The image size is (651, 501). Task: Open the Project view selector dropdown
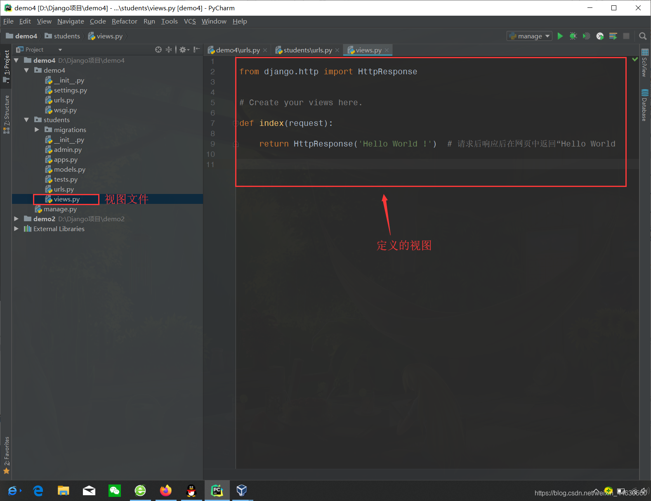[x=39, y=50]
